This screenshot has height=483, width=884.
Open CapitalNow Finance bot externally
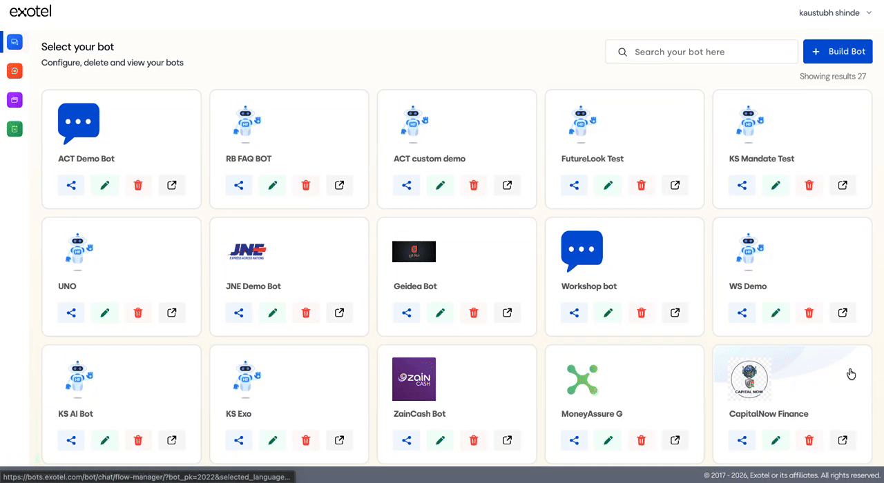point(843,440)
